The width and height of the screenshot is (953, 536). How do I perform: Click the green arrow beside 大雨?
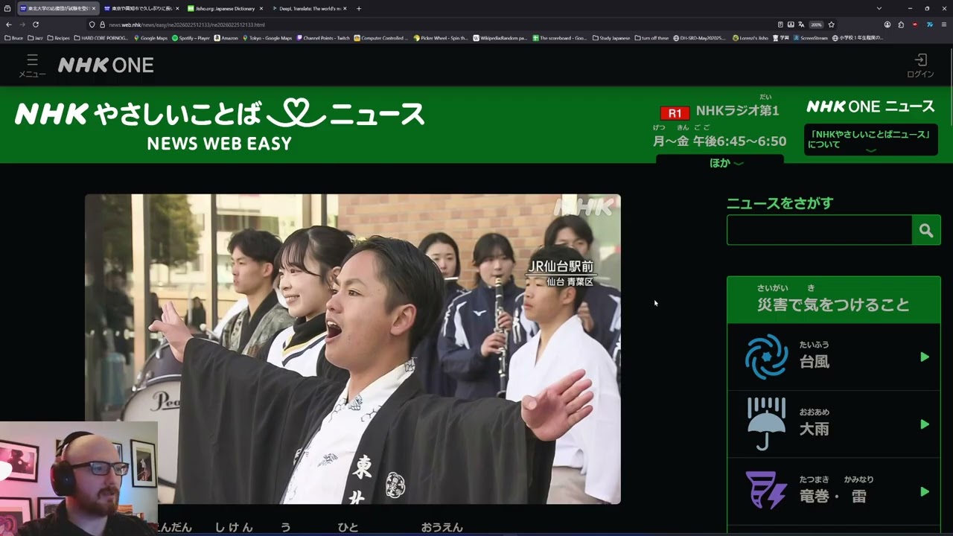925,424
